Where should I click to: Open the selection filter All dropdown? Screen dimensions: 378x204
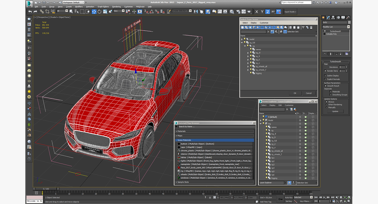[62, 11]
